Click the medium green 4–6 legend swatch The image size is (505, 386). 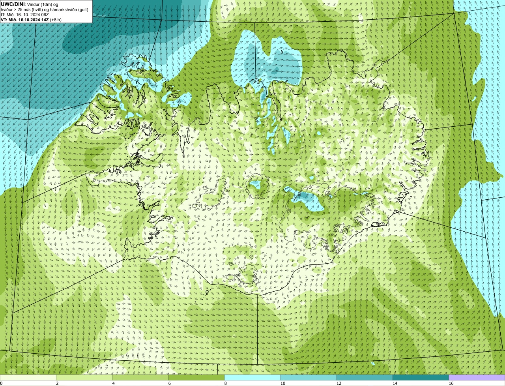point(140,377)
